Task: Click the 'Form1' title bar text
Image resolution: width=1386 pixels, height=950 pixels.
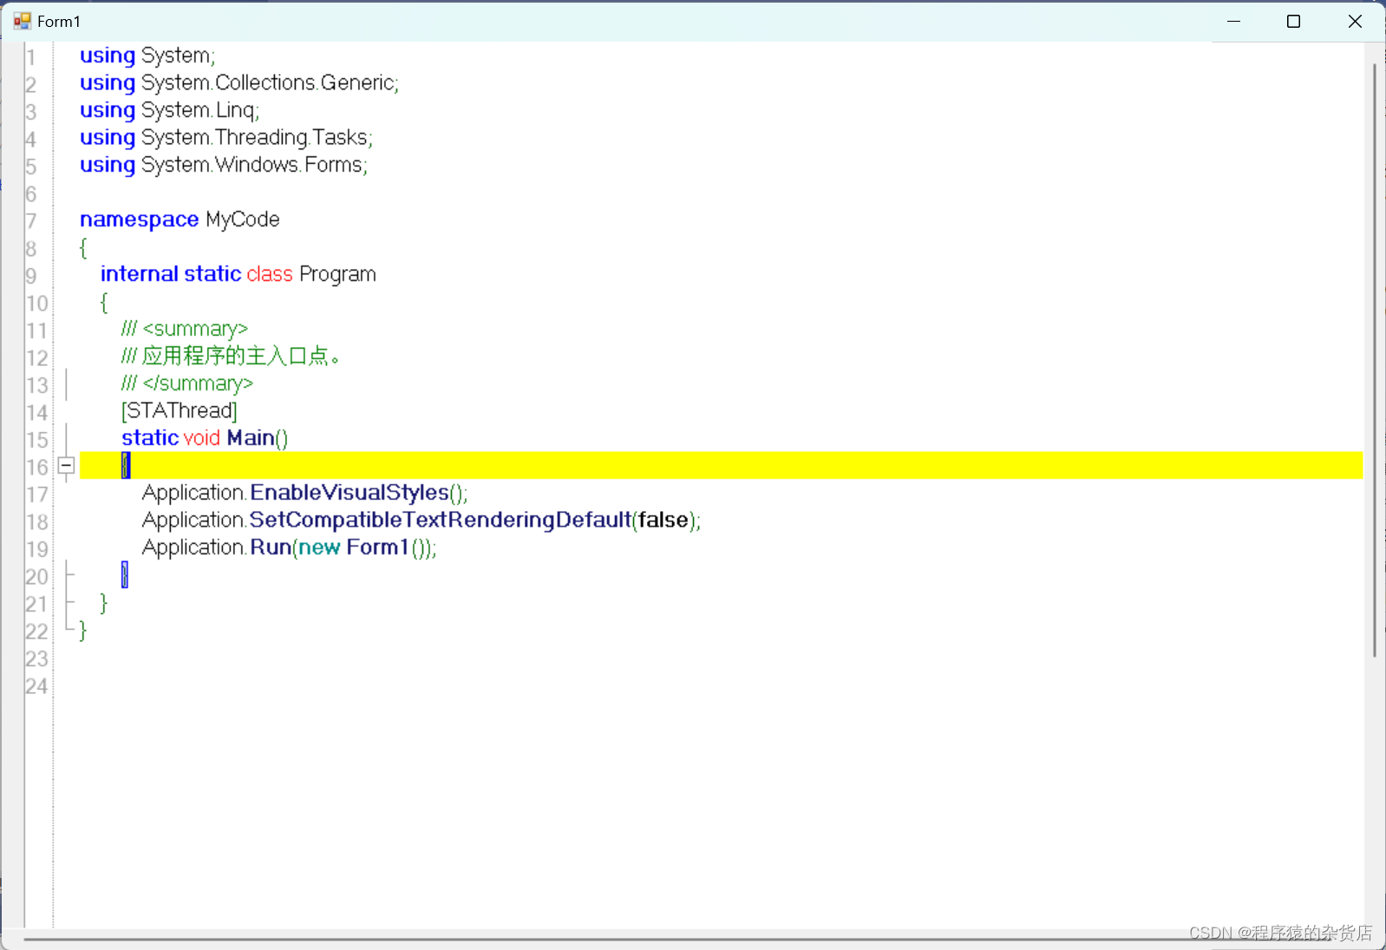Action: (59, 22)
